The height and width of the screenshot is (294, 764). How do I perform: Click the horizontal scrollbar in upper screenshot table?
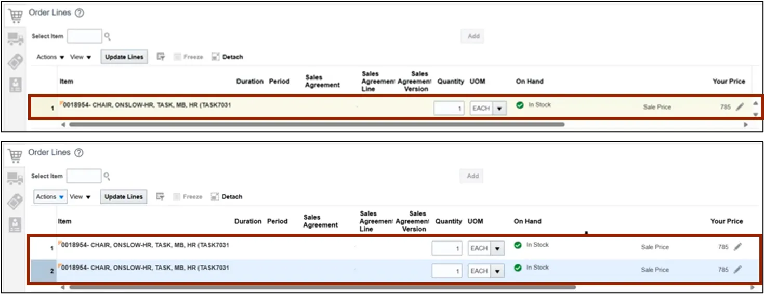coord(317,125)
